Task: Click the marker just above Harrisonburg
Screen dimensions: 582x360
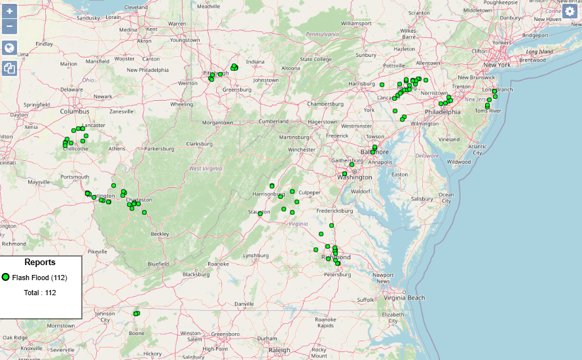Action: (x=272, y=186)
